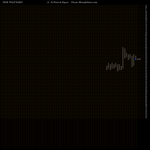Click the 52.00 price label
150x150 pixels.
tap(139, 59)
